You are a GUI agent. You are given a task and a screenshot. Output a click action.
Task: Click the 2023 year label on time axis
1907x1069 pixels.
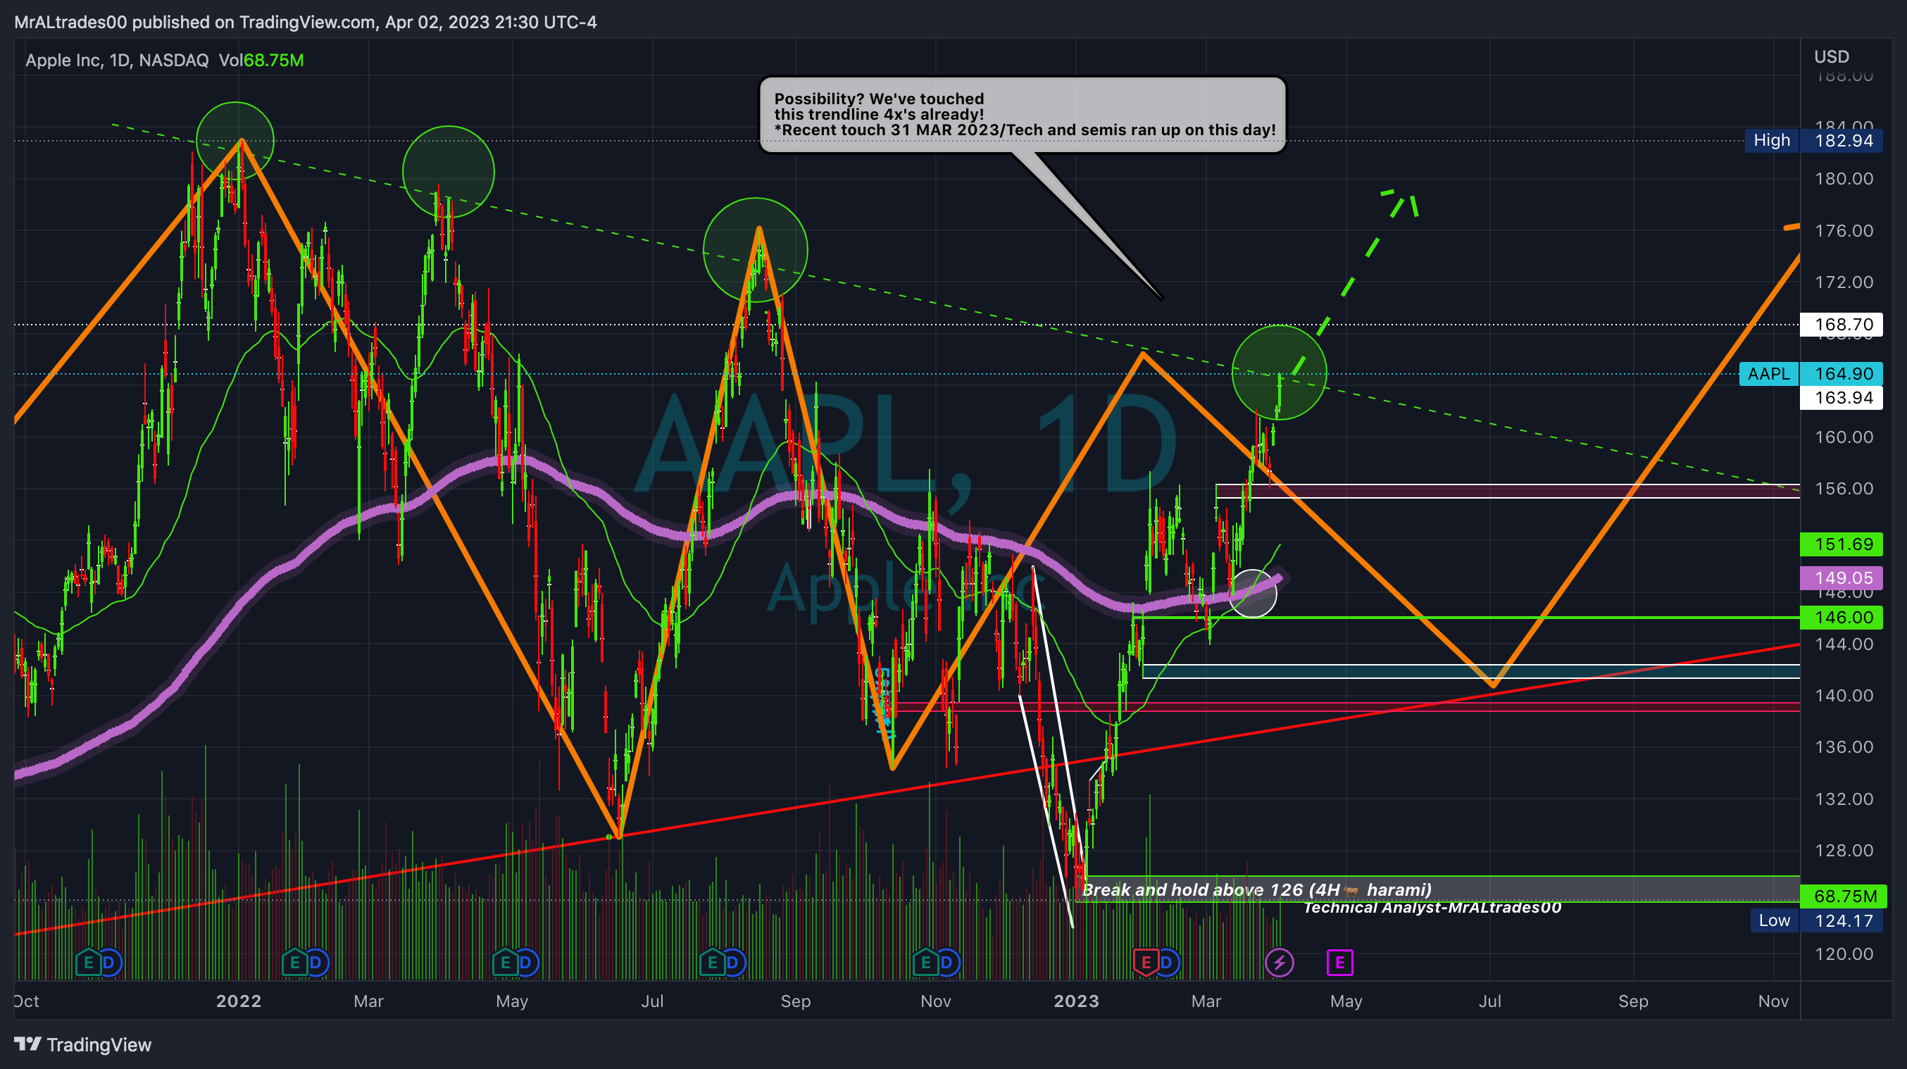(x=1077, y=1001)
